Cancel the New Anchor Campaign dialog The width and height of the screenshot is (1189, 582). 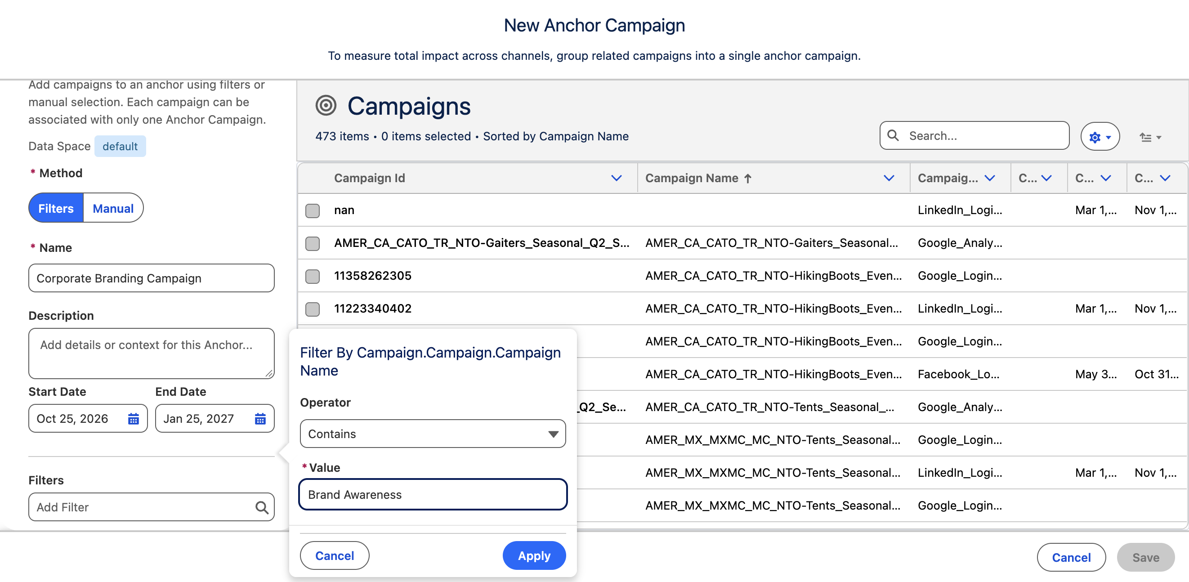coord(1071,558)
